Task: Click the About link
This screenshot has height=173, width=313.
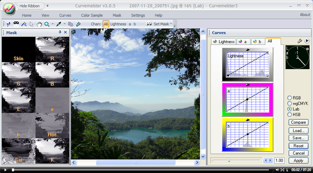Action: point(305,15)
